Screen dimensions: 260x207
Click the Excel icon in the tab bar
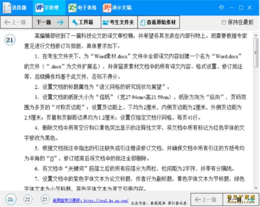72,8
